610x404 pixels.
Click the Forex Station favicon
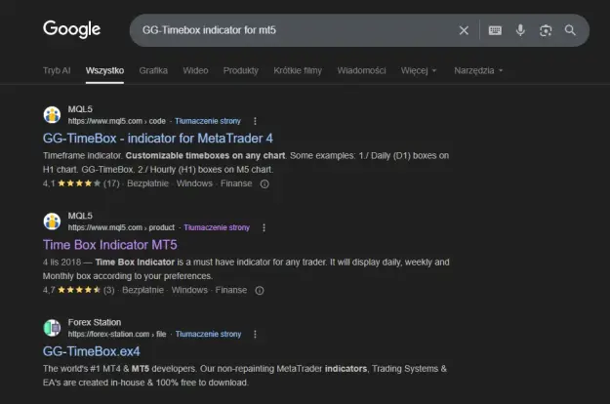pyautogui.click(x=52, y=328)
